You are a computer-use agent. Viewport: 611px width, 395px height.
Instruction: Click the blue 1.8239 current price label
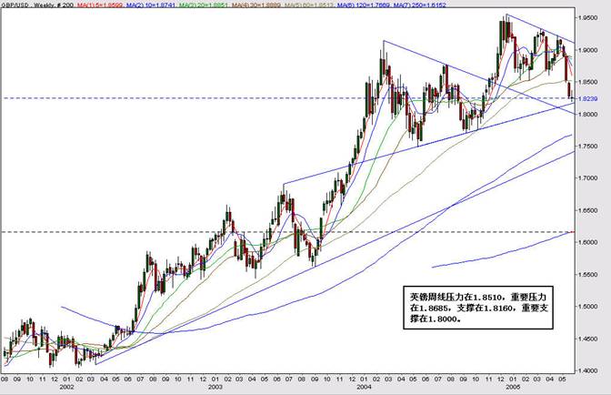[588, 99]
